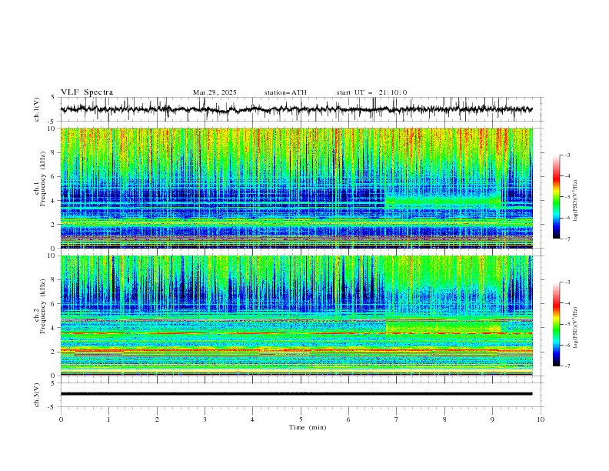Image resolution: width=609 pixels, height=471 pixels.
Task: Click time axis tick label 4
Action: (x=252, y=419)
